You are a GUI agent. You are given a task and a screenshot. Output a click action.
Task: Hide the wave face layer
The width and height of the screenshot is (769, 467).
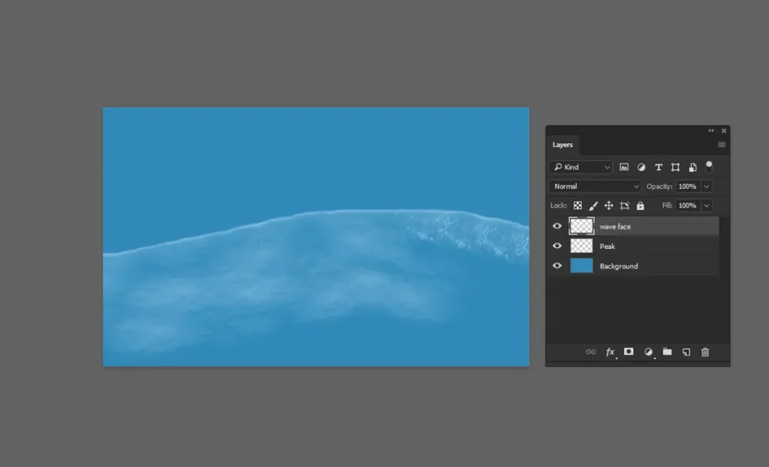[x=557, y=226]
